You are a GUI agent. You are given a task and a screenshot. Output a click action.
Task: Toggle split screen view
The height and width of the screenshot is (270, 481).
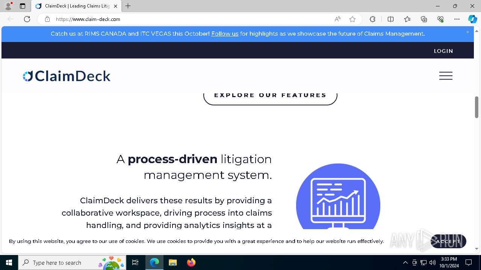point(390,19)
